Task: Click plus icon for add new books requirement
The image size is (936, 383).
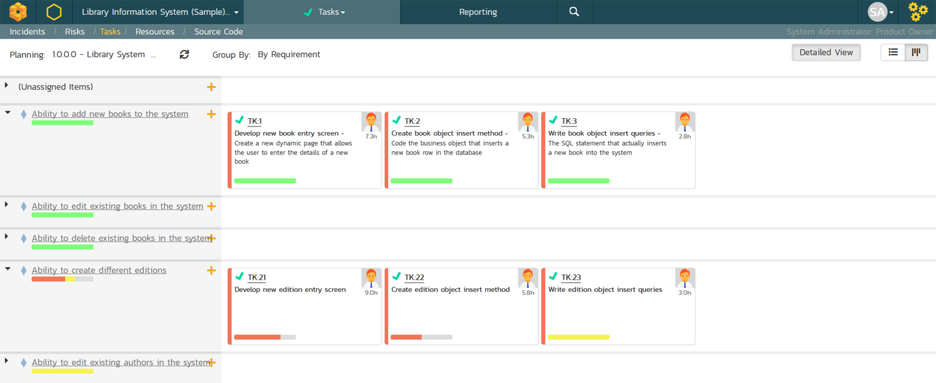Action: 212,115
